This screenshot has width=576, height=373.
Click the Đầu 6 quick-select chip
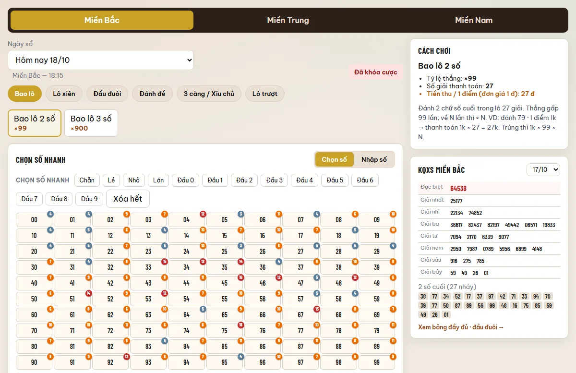tap(365, 180)
